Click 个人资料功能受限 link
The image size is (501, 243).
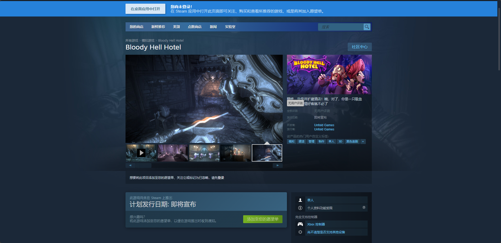click(x=320, y=208)
